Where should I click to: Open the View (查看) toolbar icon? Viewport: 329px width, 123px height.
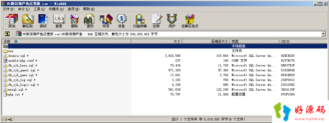[x=59, y=21]
